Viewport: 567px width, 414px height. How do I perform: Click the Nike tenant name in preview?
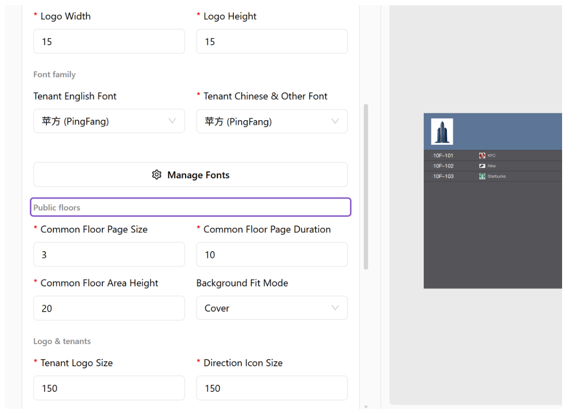tap(491, 166)
